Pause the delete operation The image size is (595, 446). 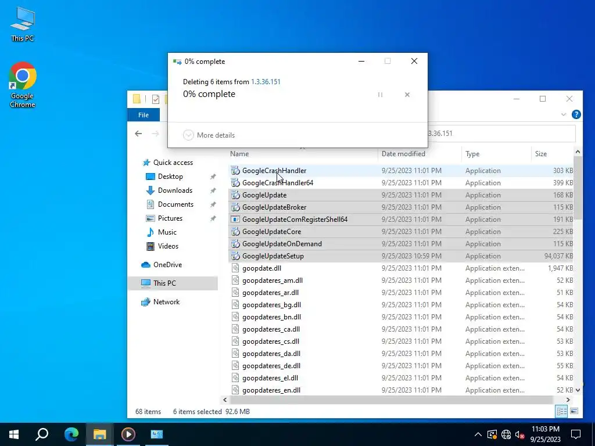tap(380, 95)
